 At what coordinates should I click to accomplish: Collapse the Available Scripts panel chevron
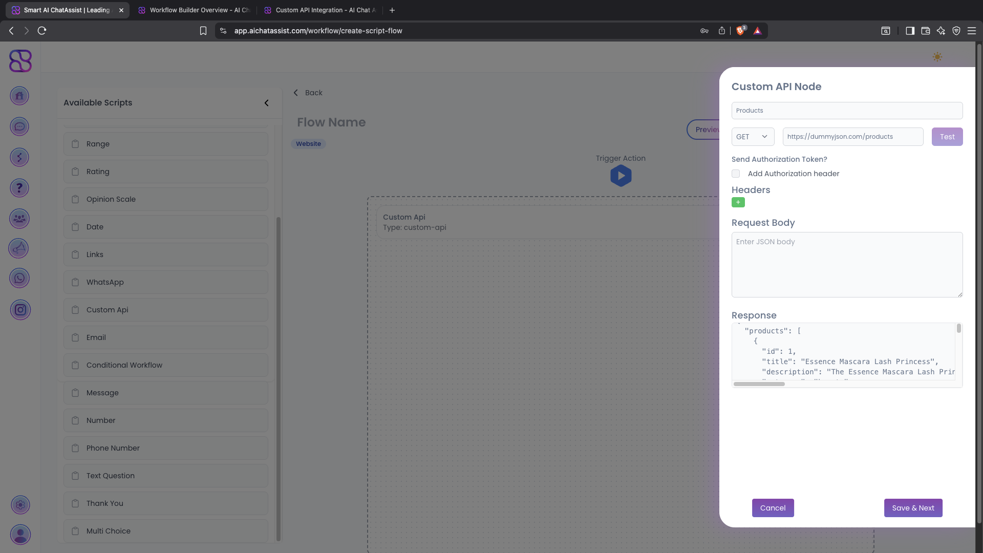coord(267,103)
